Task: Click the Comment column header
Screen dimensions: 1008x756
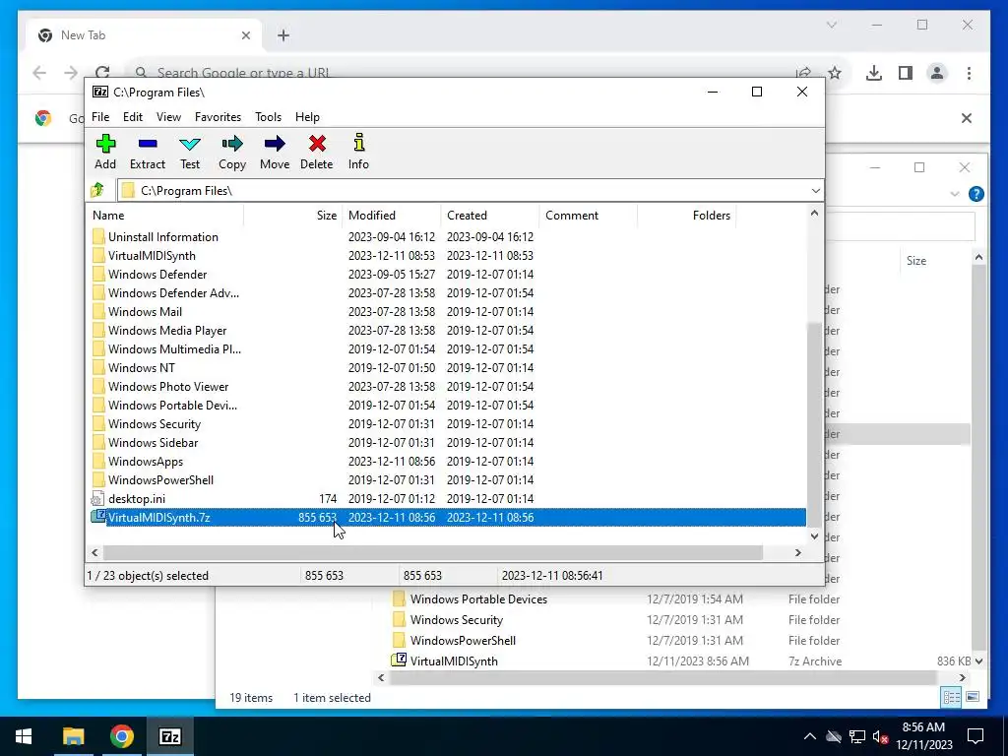Action: (589, 216)
